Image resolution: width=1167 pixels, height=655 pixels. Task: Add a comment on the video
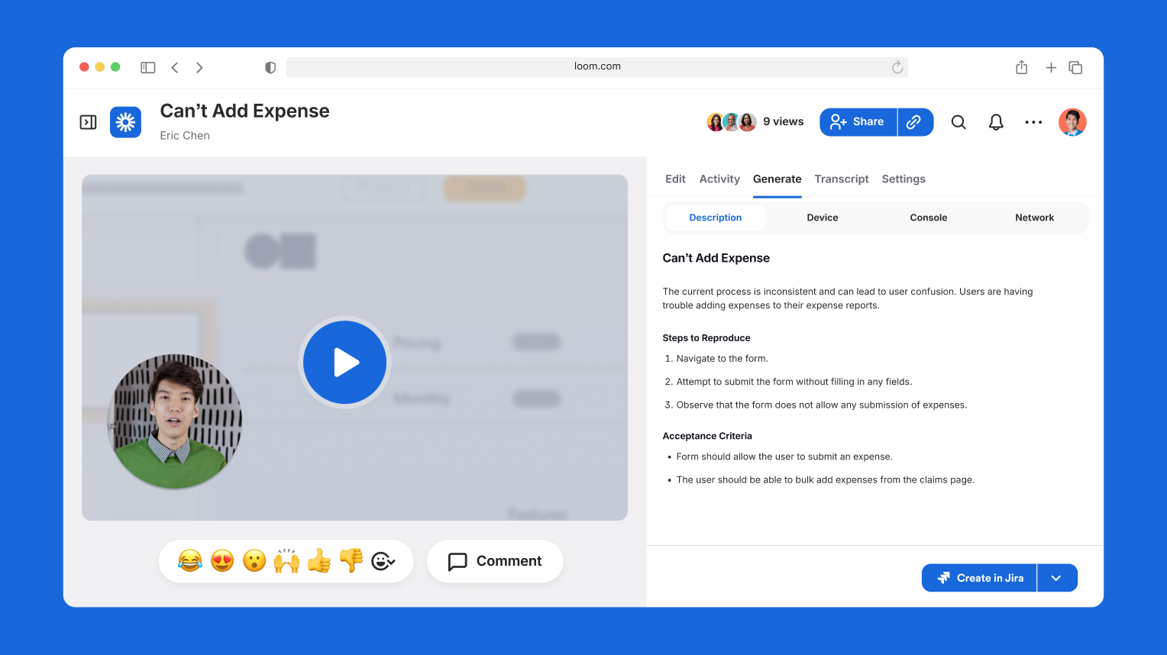pos(495,561)
